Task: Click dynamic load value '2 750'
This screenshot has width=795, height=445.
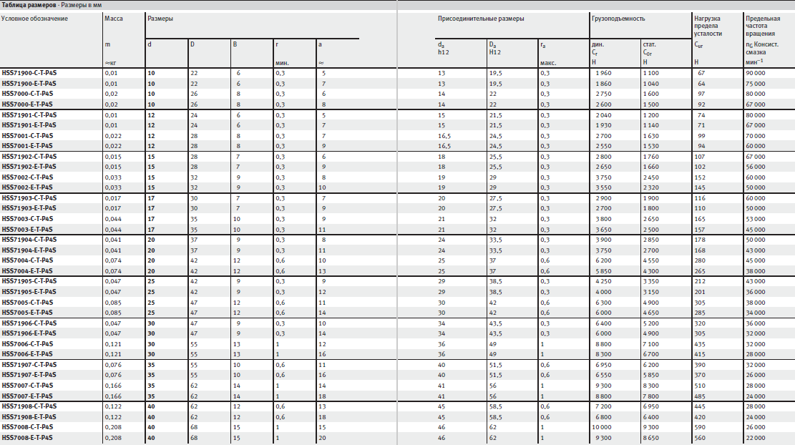Action: pyautogui.click(x=603, y=94)
